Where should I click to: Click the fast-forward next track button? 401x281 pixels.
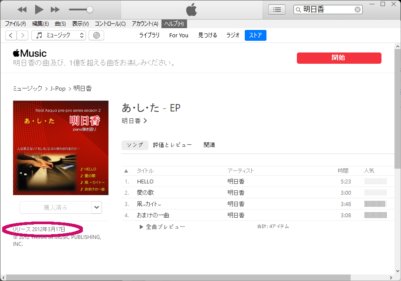click(x=55, y=10)
